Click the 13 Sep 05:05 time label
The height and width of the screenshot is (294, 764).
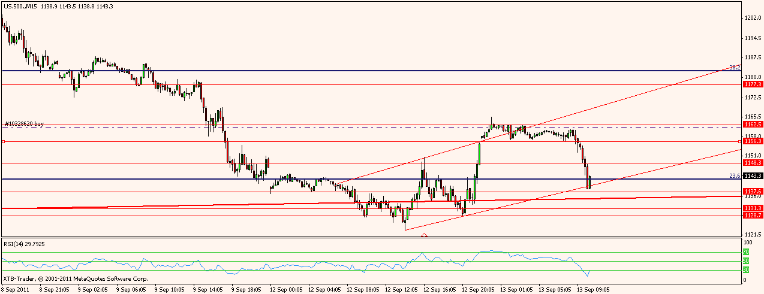(555, 289)
